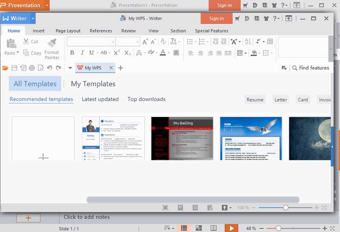
Task: Expand quick access toolbar dropdown arrow
Action: tap(70, 68)
